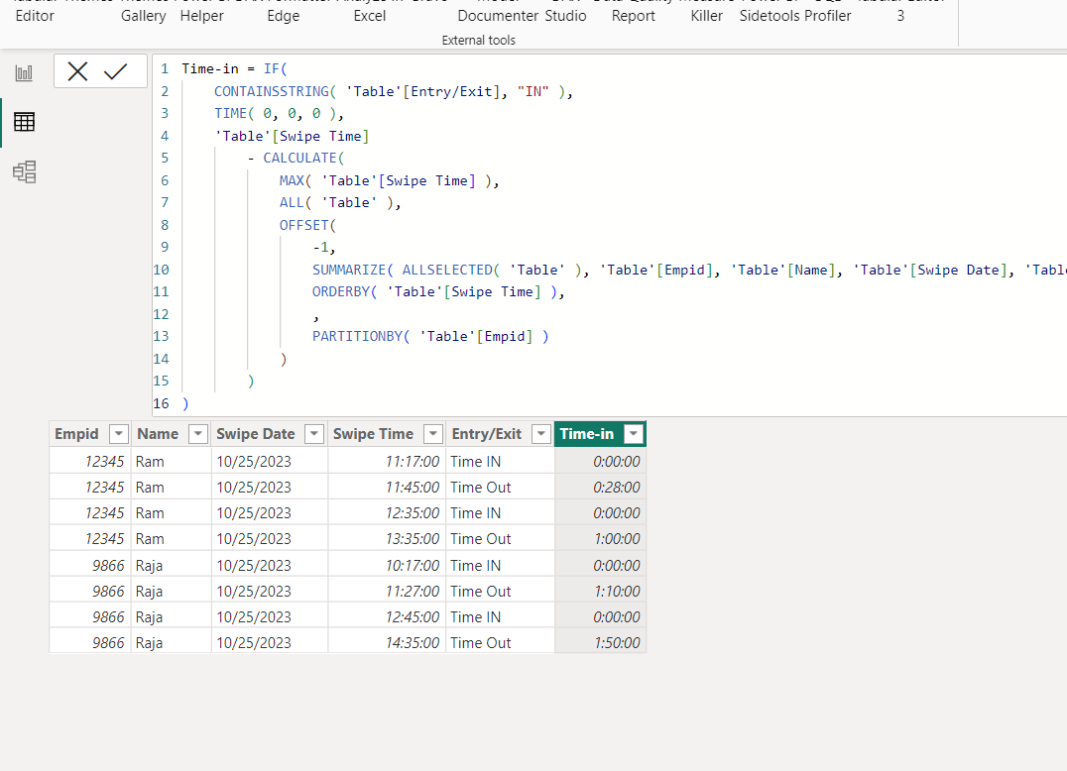Open the Report view icon
The height and width of the screenshot is (771, 1067).
pyautogui.click(x=24, y=72)
